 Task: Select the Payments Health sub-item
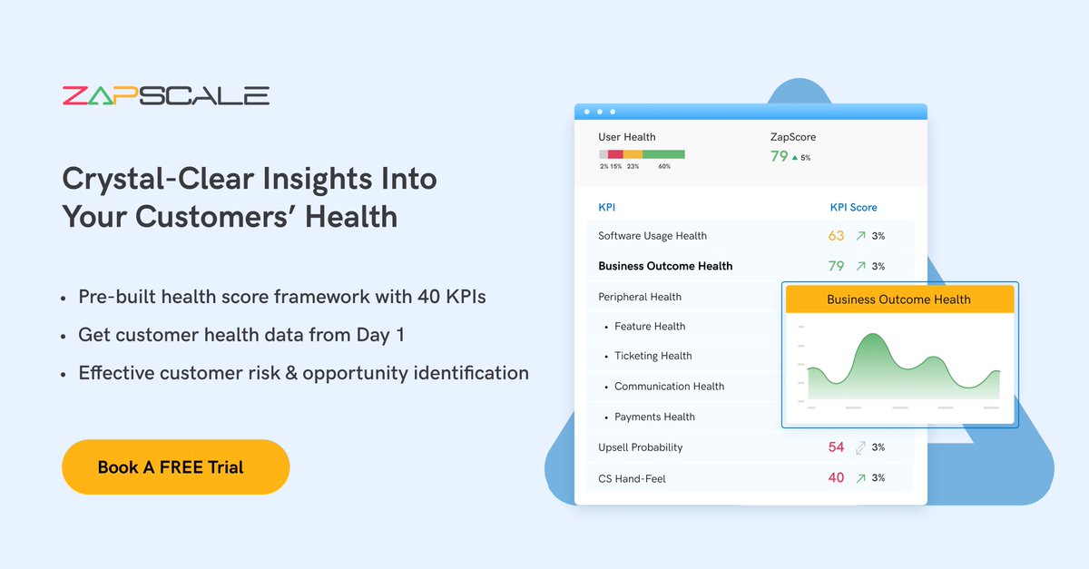tap(654, 417)
